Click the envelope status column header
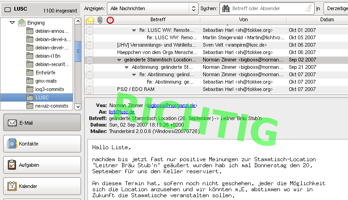The height and width of the screenshot is (200, 348). click(90, 20)
